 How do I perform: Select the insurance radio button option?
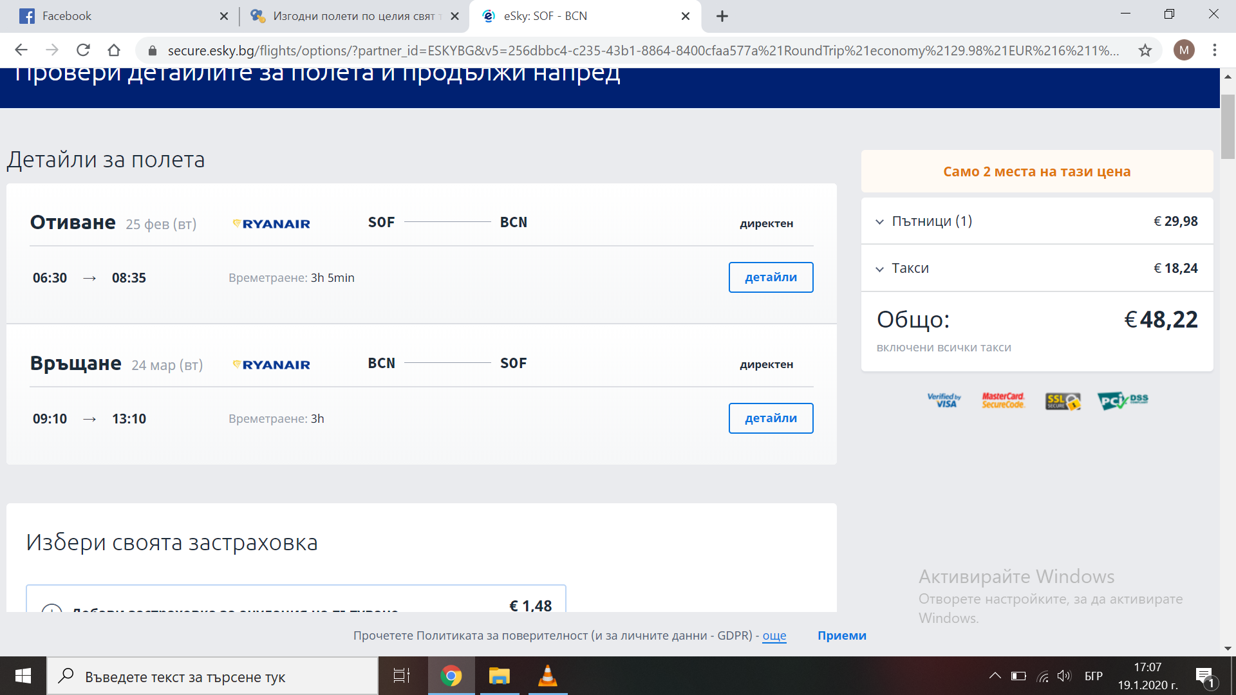[51, 608]
